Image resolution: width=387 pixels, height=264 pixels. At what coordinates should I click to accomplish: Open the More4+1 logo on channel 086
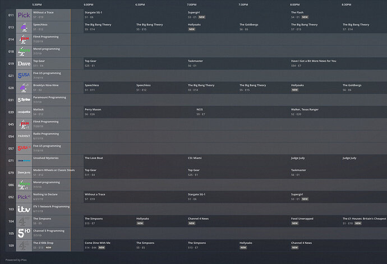click(x=24, y=185)
